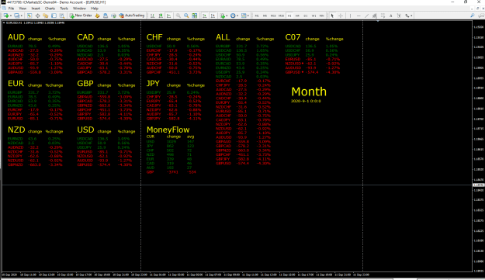Open the Help menu

[95, 9]
